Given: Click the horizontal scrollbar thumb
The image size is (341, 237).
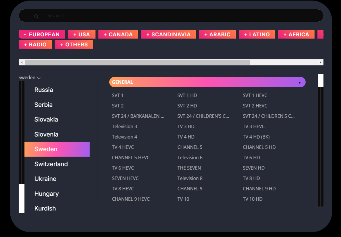Looking at the screenshot, I should coord(137,62).
